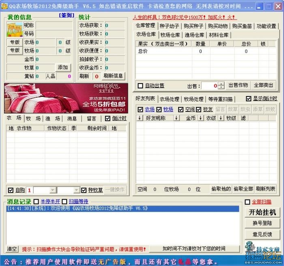Viewport: 284px width, 266px height.
Task: Click the 偷取全部 button
Action: click(243, 189)
